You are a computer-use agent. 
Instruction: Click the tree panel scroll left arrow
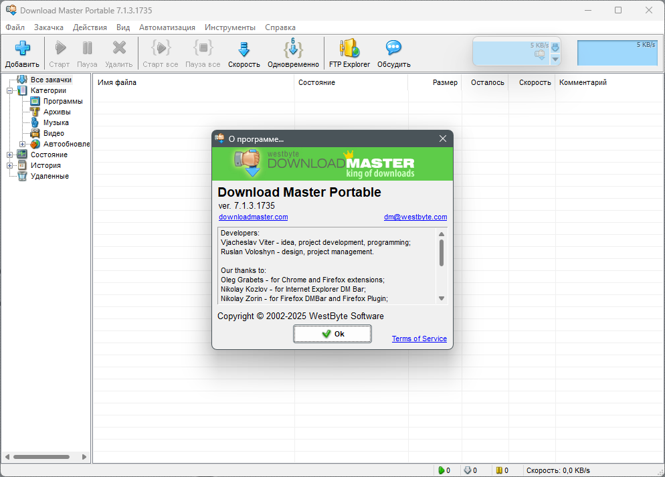tap(7, 457)
